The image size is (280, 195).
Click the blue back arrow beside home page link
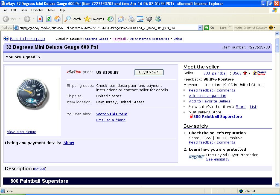pos(6,39)
